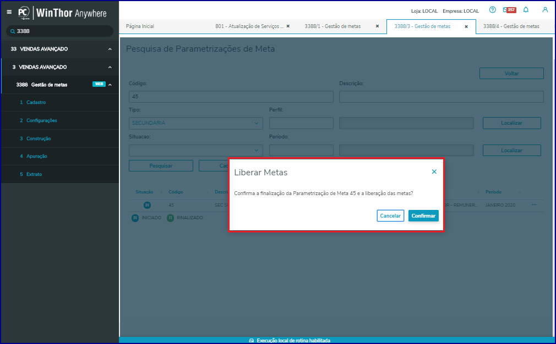Click the printer icon in status bar
Viewport: 556px width, 344px height.
(x=252, y=341)
